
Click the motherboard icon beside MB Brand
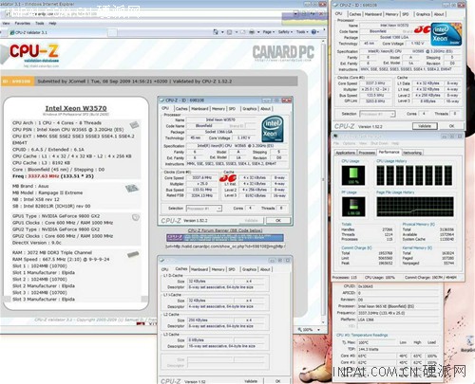coord(132,189)
